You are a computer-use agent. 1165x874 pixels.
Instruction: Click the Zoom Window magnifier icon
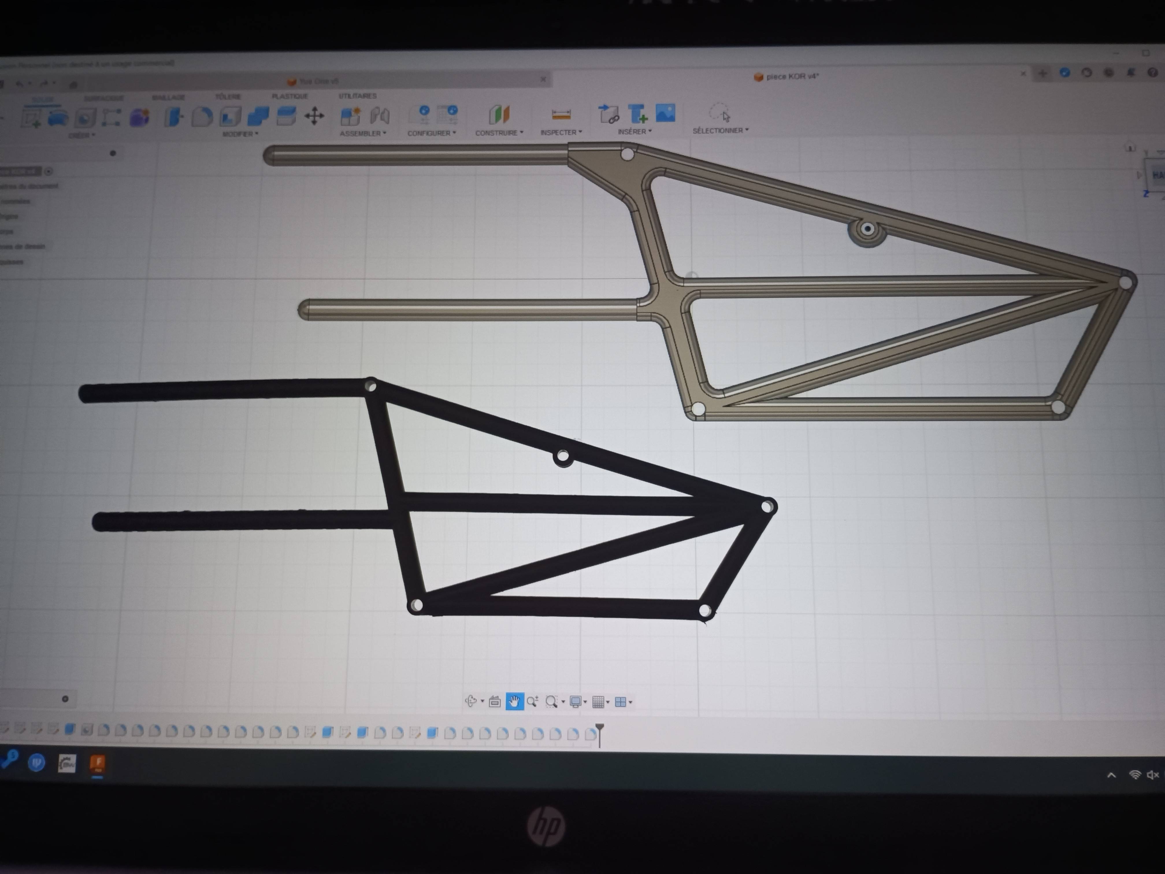click(551, 701)
